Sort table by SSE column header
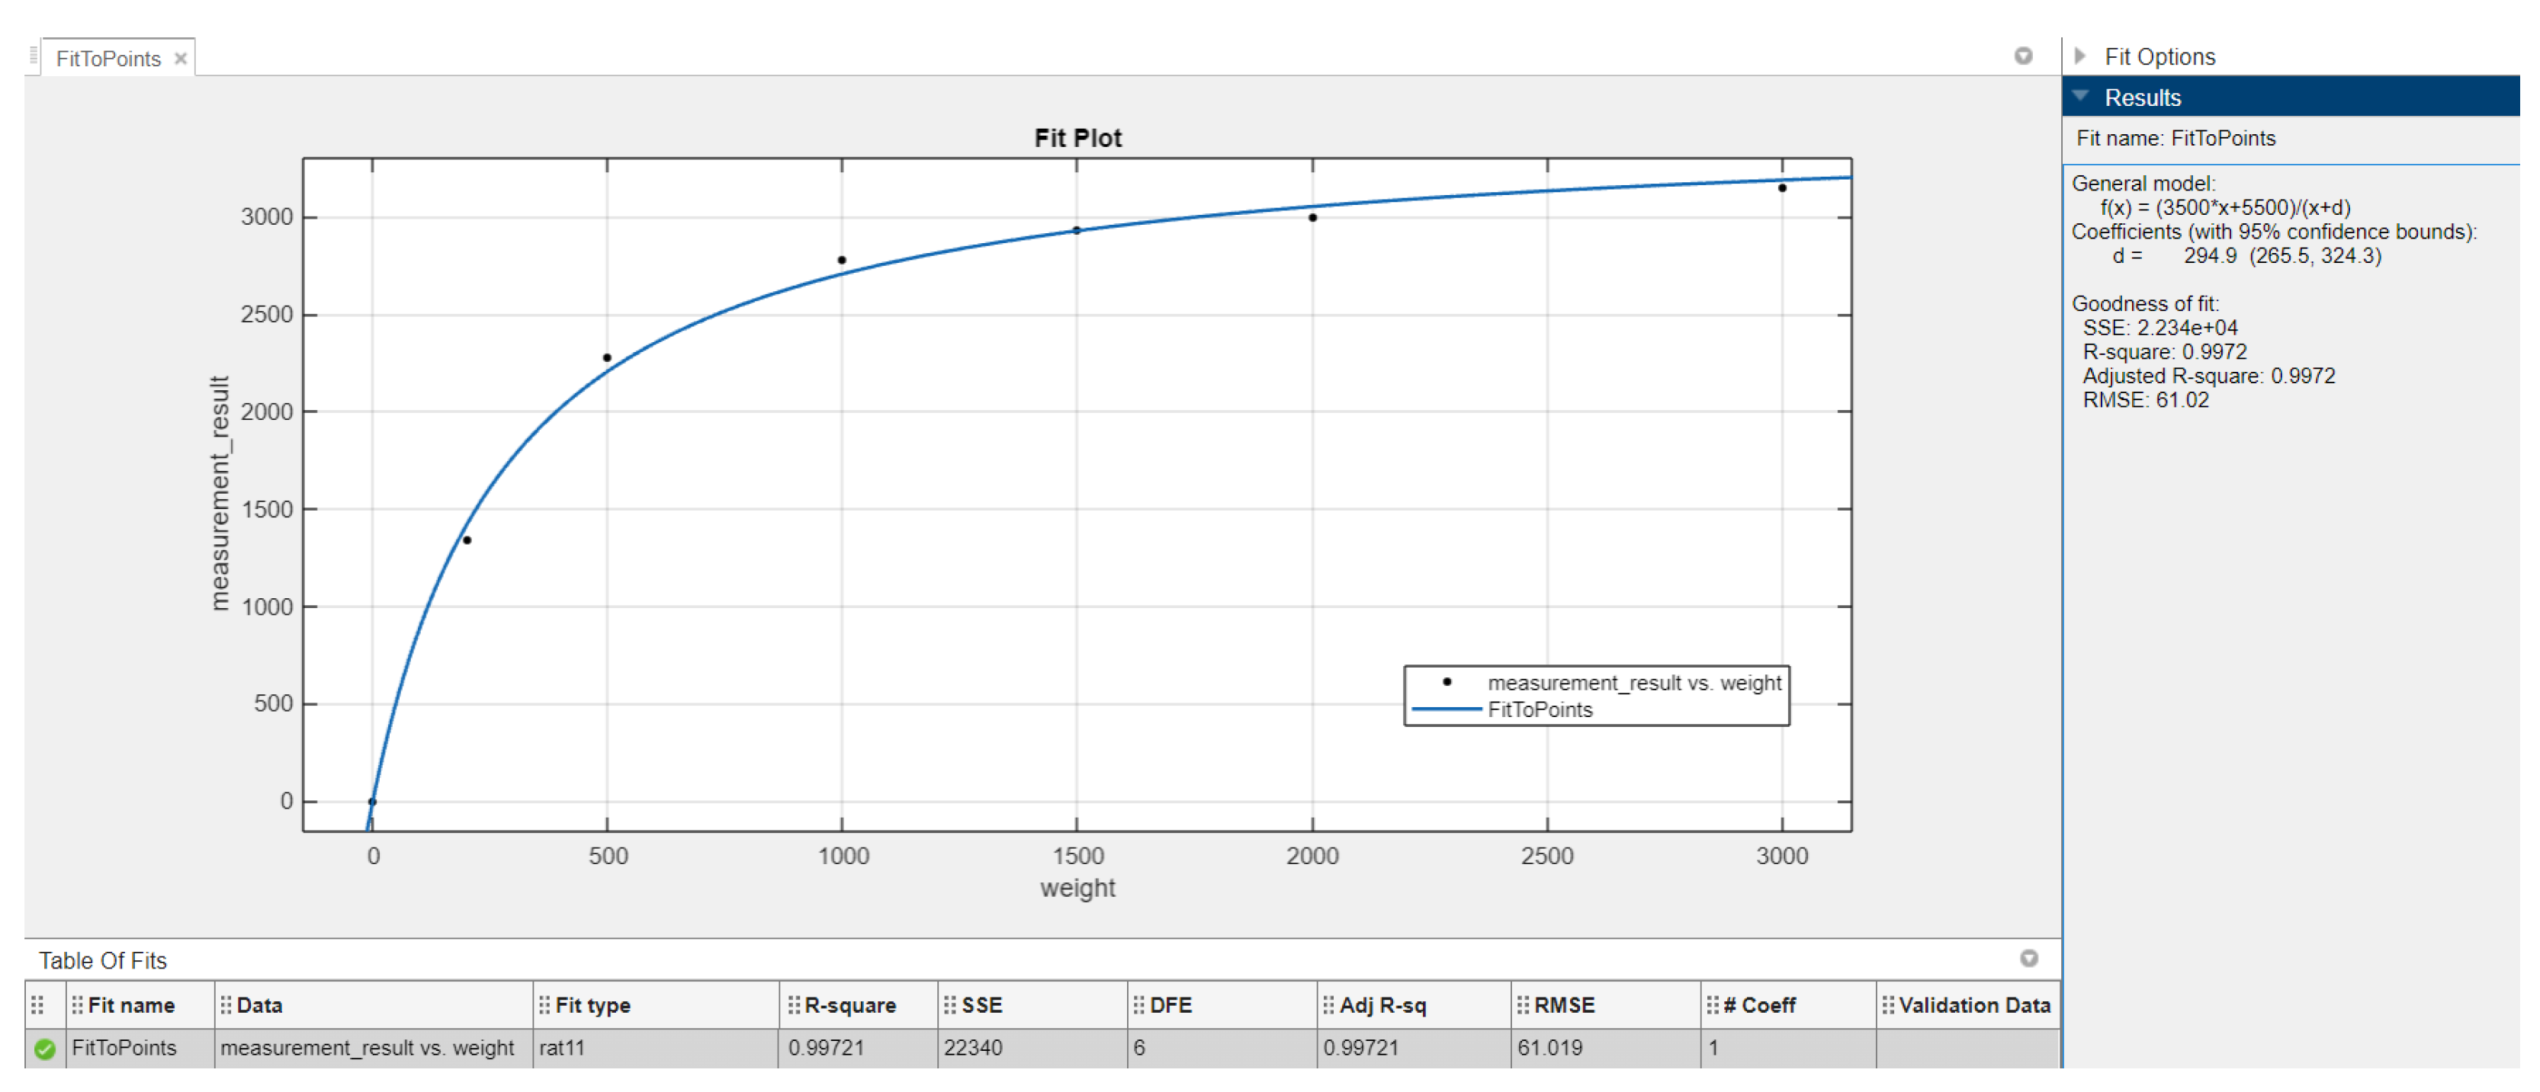 coord(981,1005)
